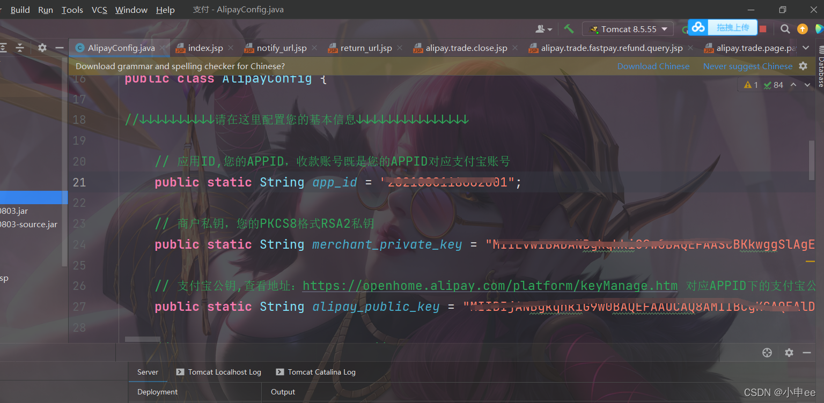Open the VCS menu
The width and height of the screenshot is (824, 403).
pyautogui.click(x=99, y=10)
